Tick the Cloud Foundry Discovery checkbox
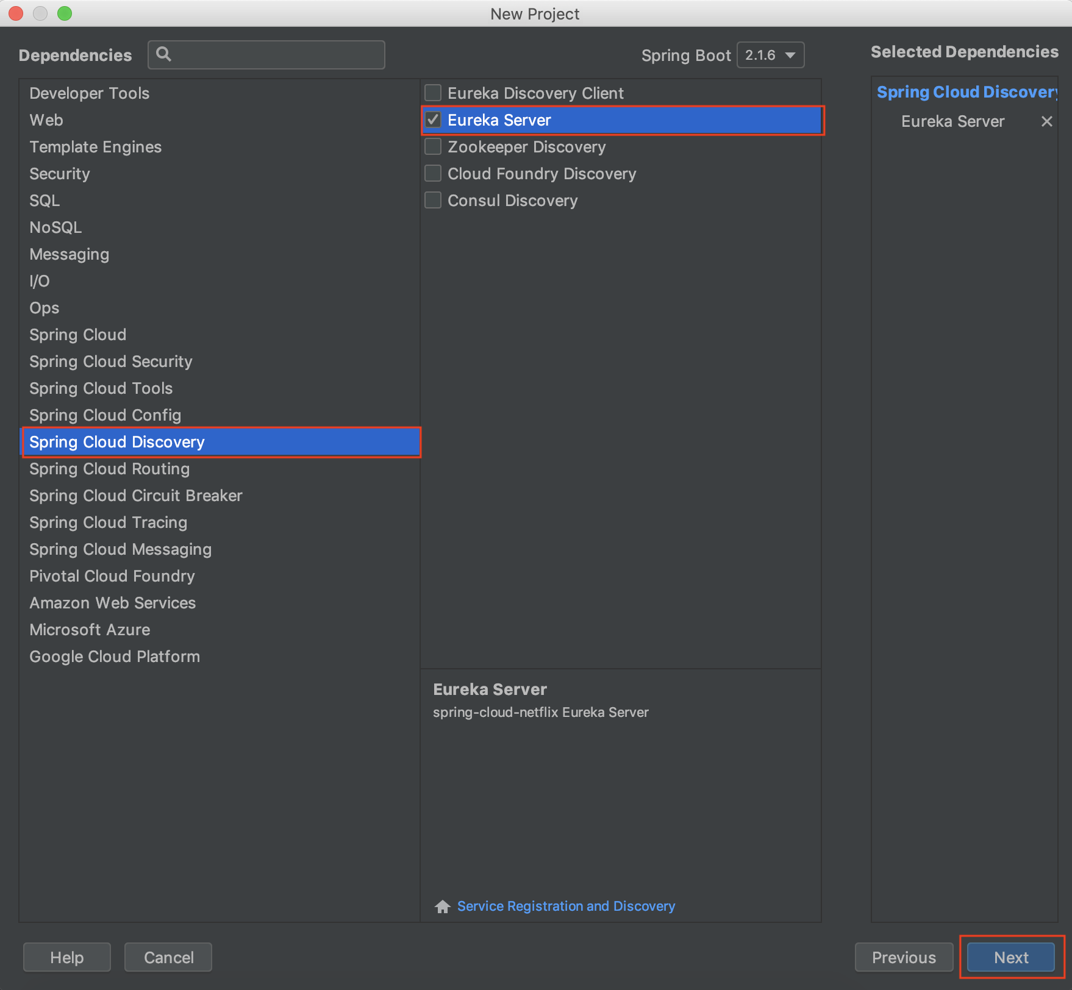The image size is (1072, 990). (433, 173)
